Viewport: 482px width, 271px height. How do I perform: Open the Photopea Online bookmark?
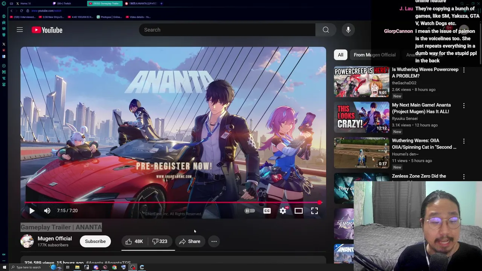tap(109, 17)
